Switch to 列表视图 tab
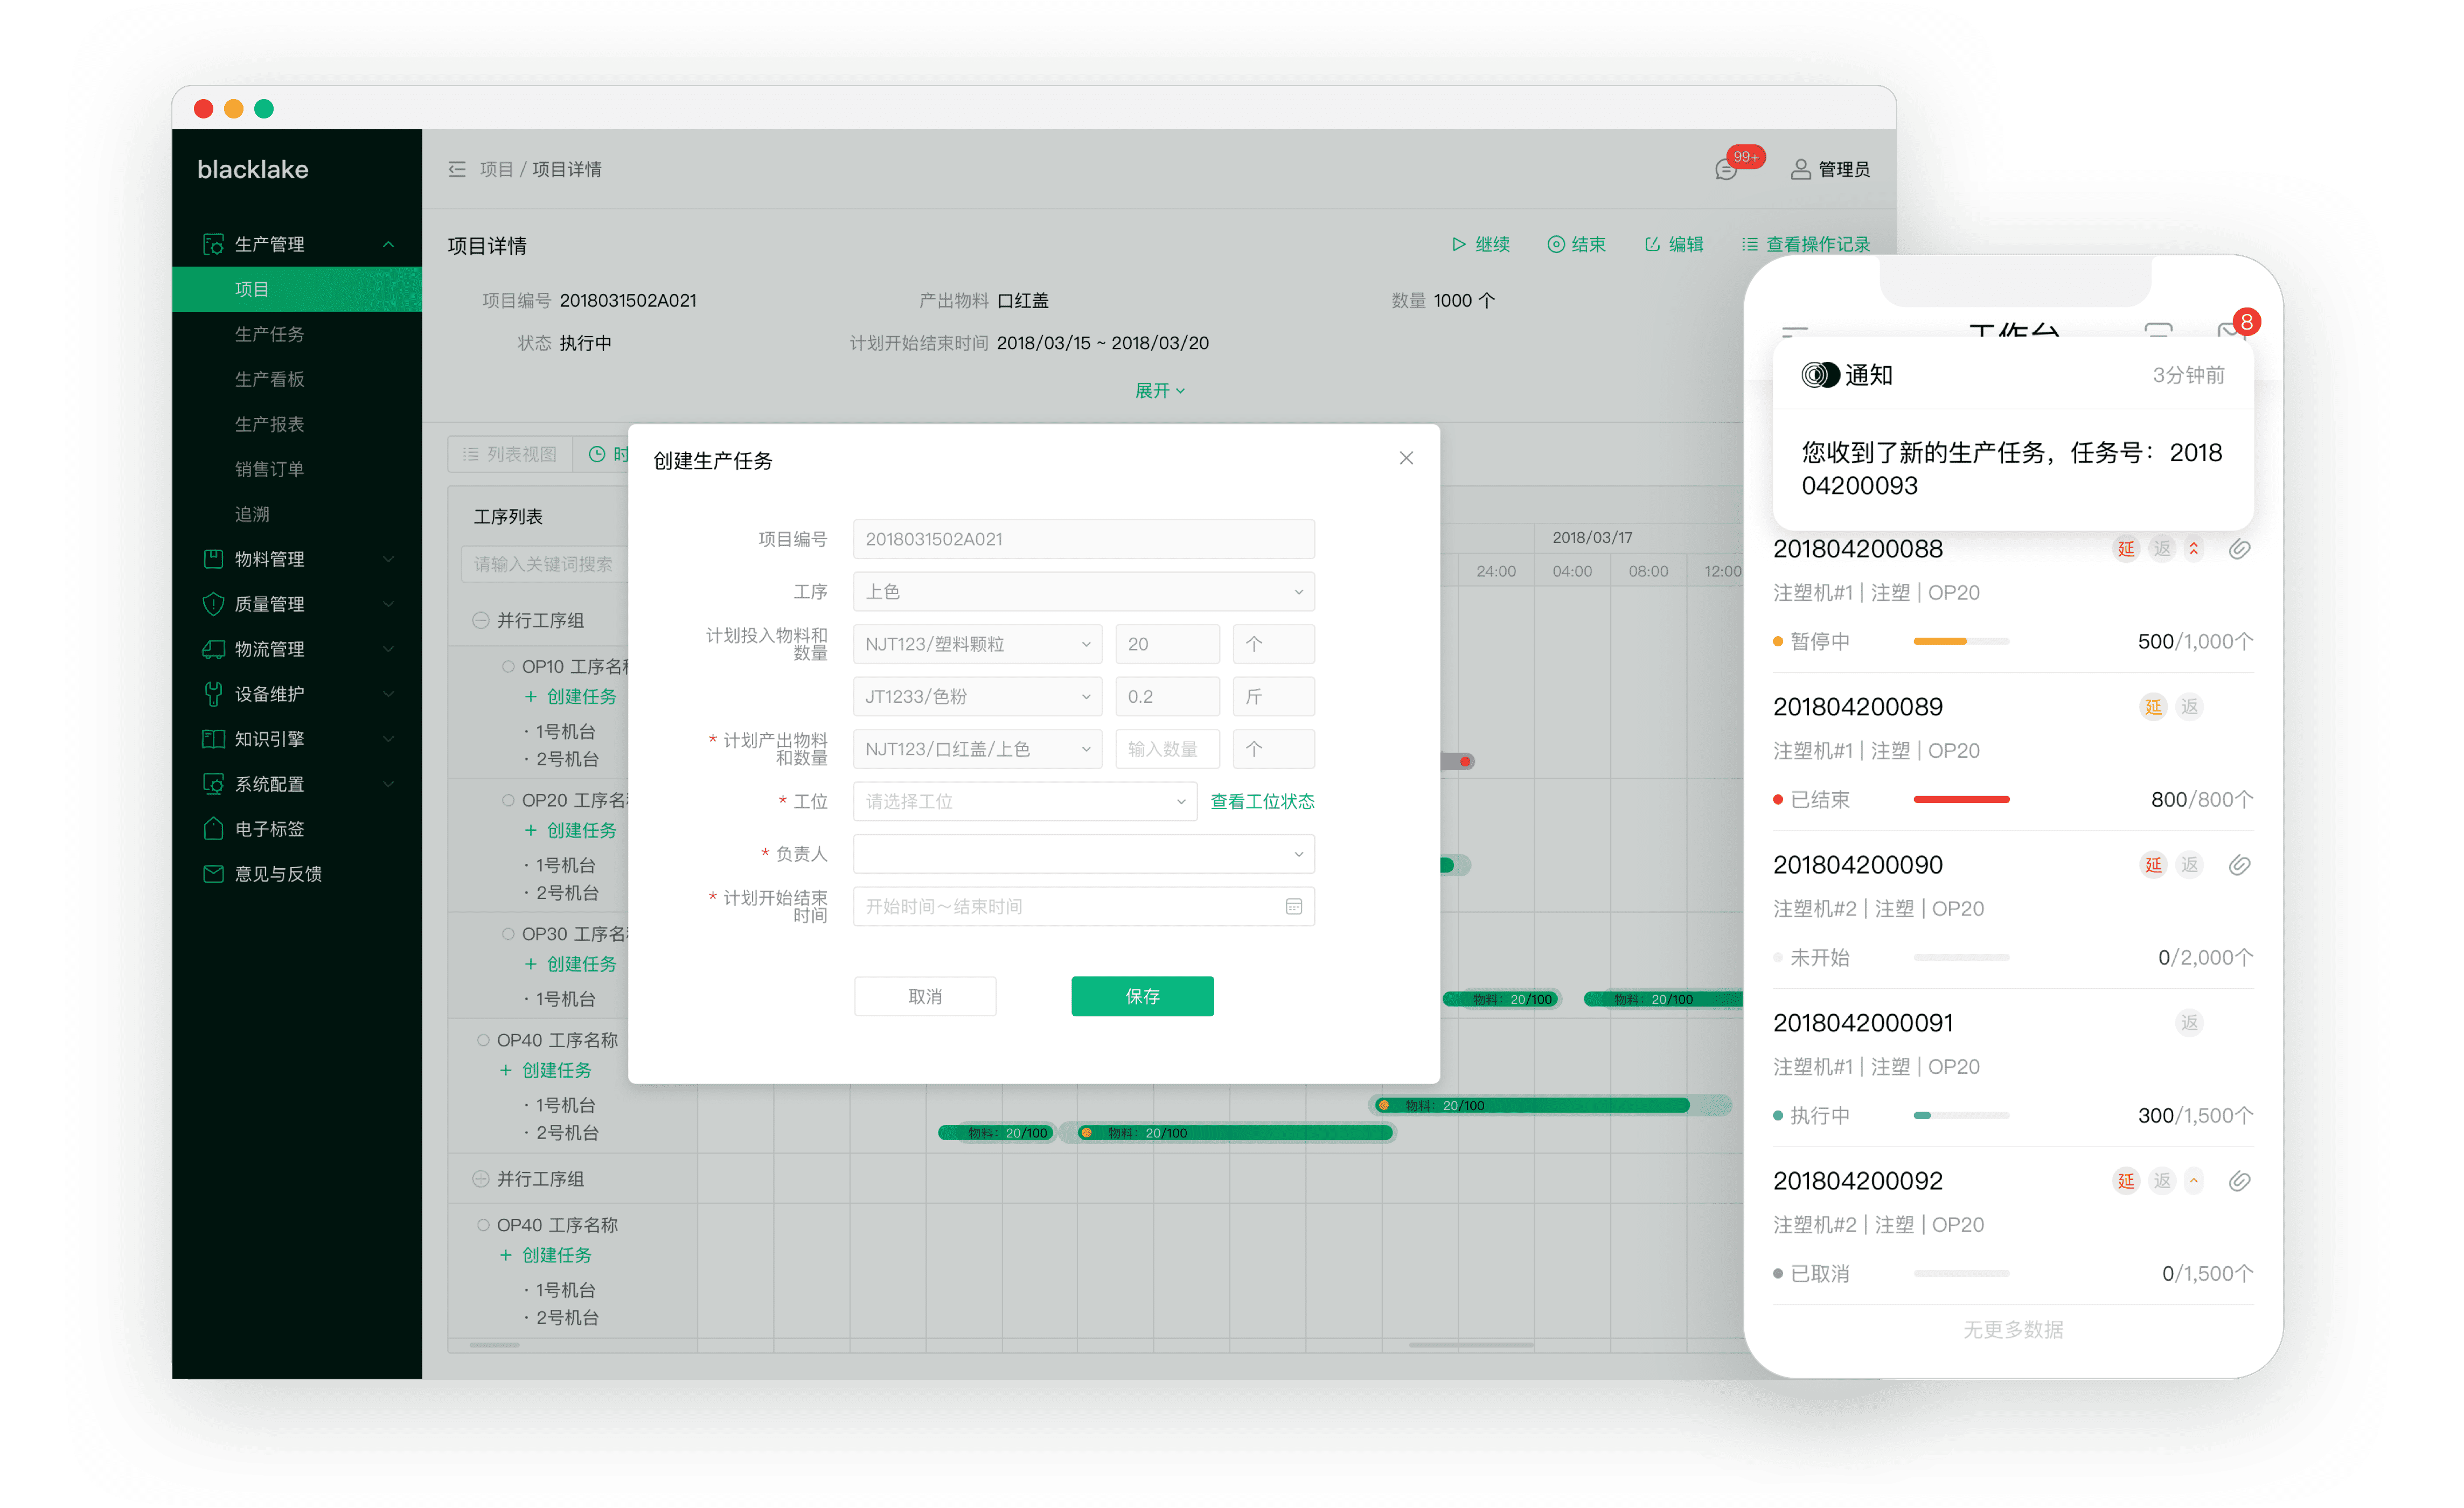2464x1508 pixels. 510,454
